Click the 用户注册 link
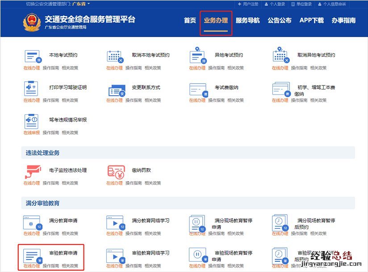 point(248,4)
